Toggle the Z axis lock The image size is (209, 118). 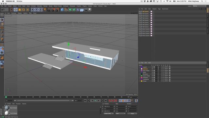pos(40,10)
